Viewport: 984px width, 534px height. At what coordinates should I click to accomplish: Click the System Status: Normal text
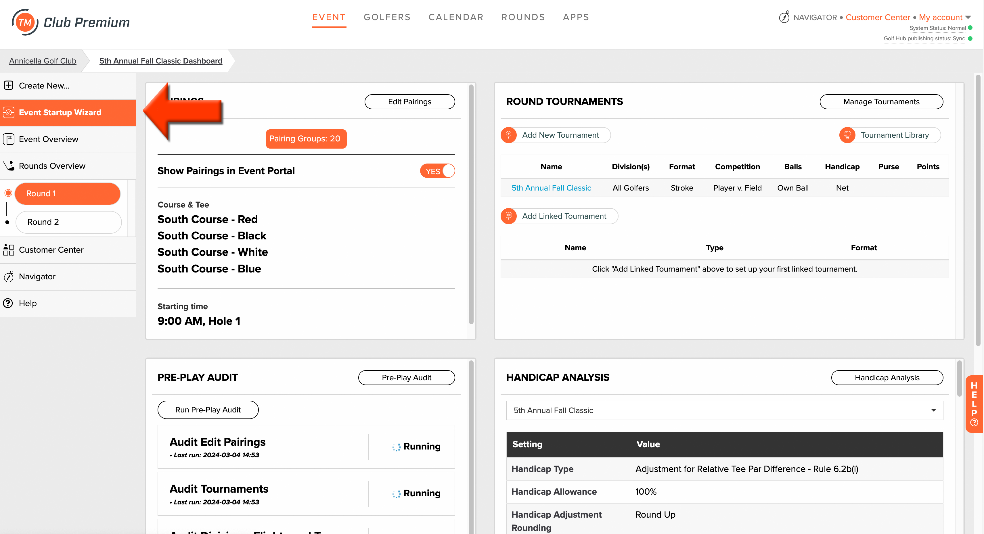click(937, 28)
